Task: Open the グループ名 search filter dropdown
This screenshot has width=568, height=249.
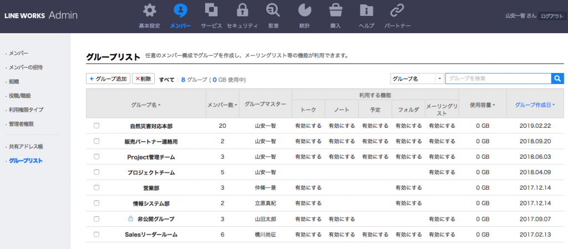Action: (417, 79)
